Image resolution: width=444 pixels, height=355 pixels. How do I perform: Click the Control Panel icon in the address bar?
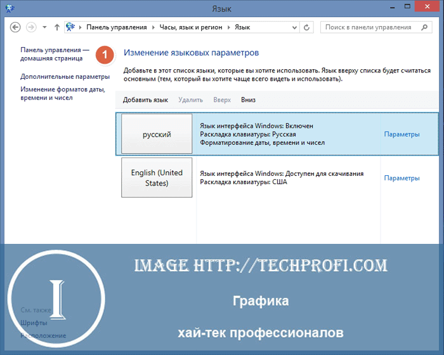70,27
